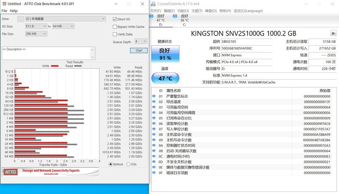
Task: Click the status dot for attribute 09
Action: click(154, 140)
